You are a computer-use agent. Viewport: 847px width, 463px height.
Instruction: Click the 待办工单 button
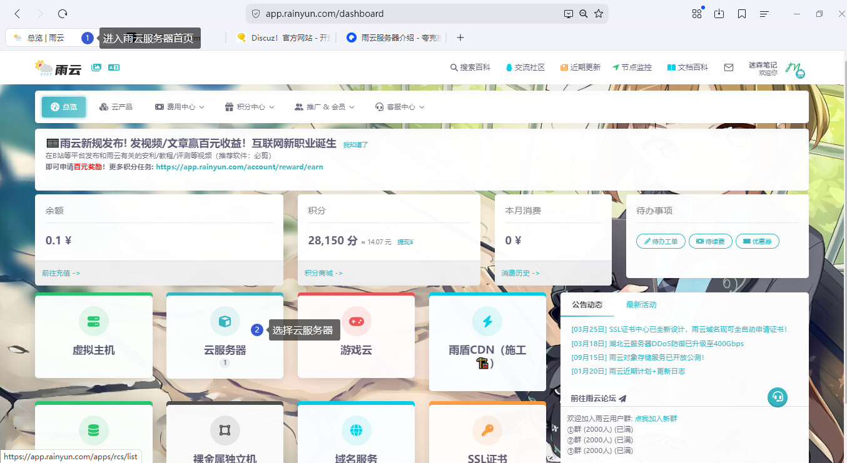(661, 241)
